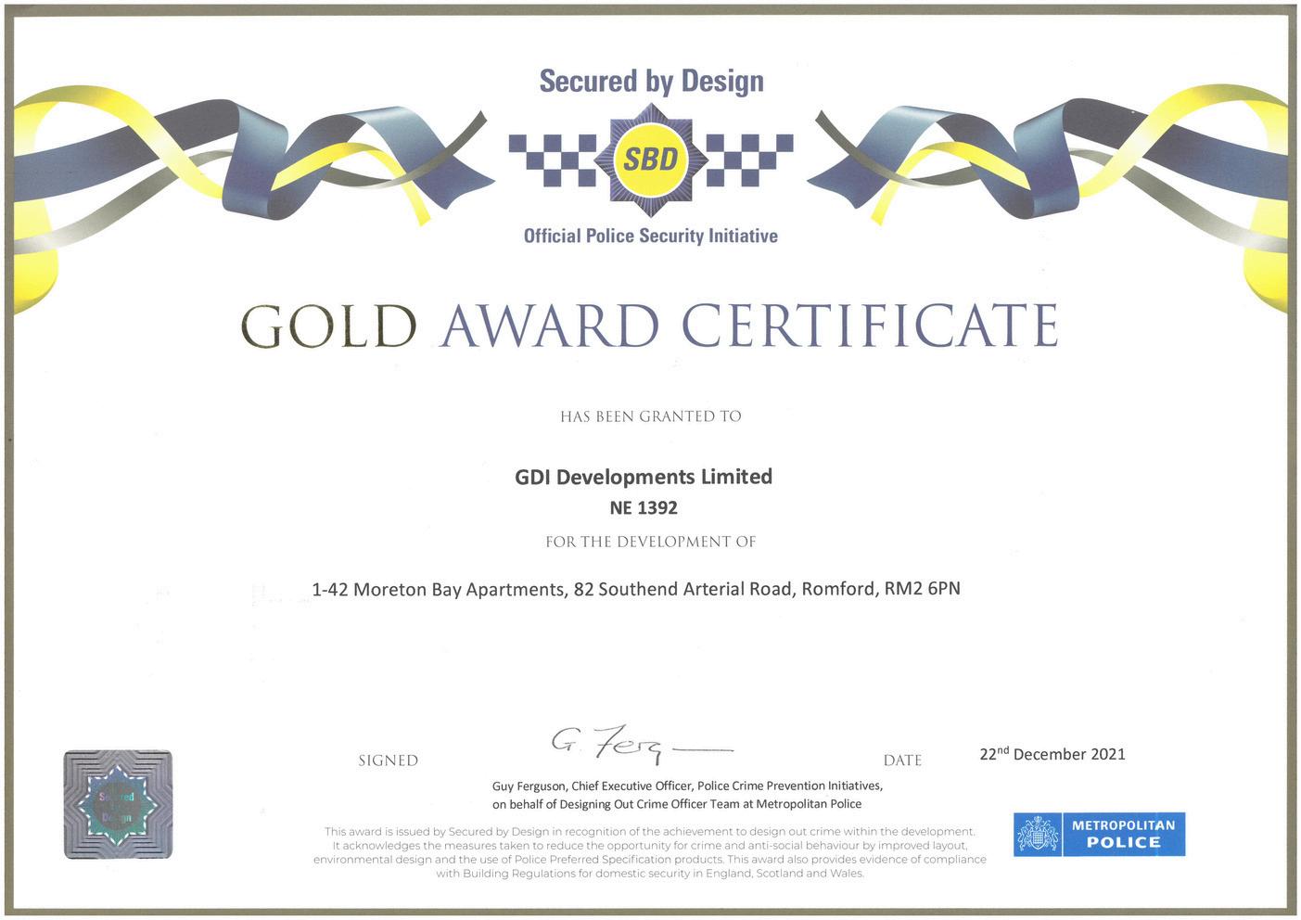Click the line starting 'This award is issued'
Viewport: 1301px width, 920px height.
650,832
